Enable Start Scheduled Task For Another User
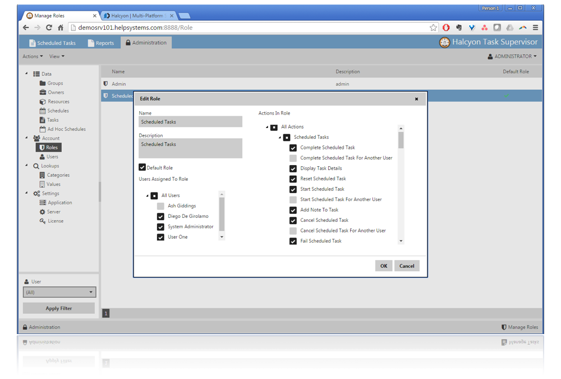This screenshot has height=379, width=561. 293,199
